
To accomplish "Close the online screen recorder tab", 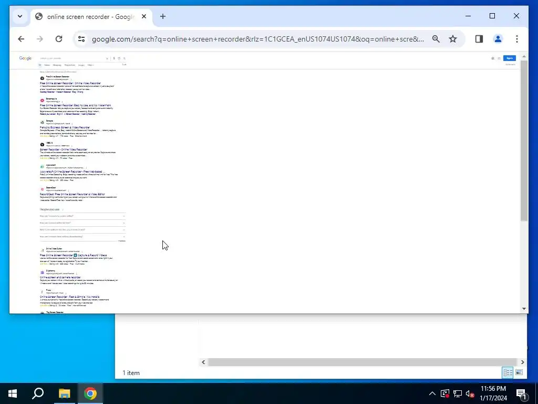I will [x=144, y=16].
